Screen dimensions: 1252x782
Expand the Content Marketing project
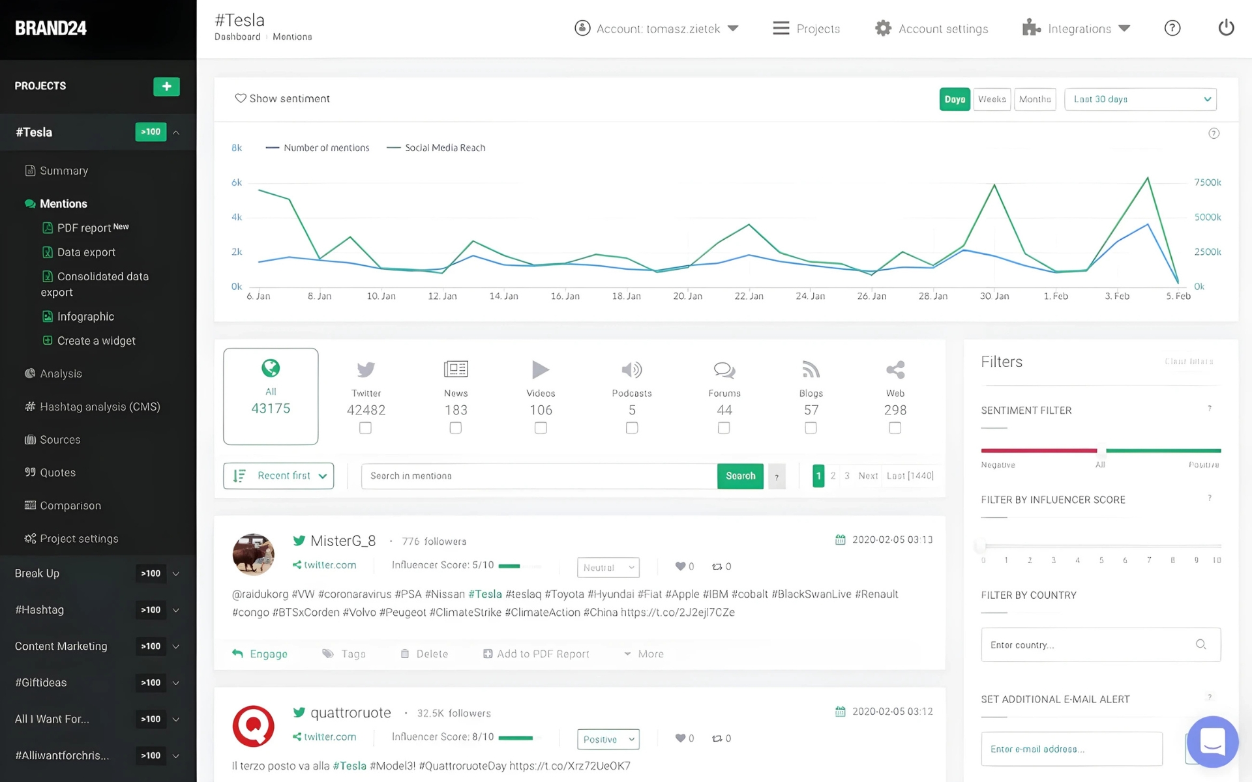(175, 646)
